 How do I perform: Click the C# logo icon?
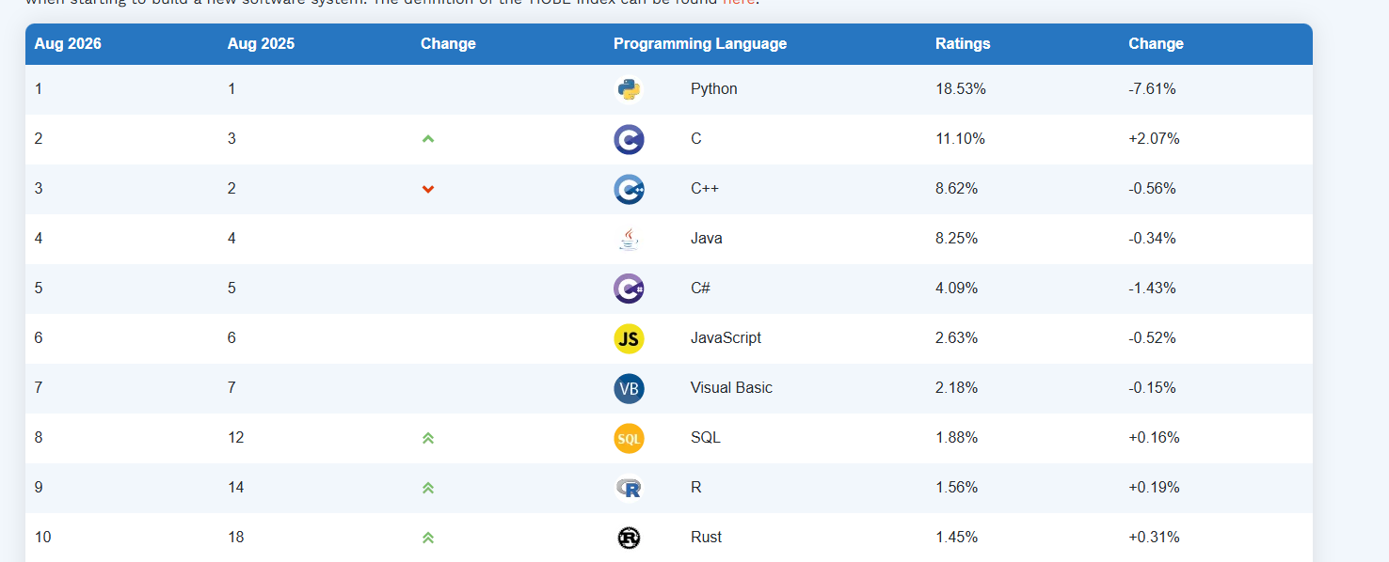tap(629, 289)
